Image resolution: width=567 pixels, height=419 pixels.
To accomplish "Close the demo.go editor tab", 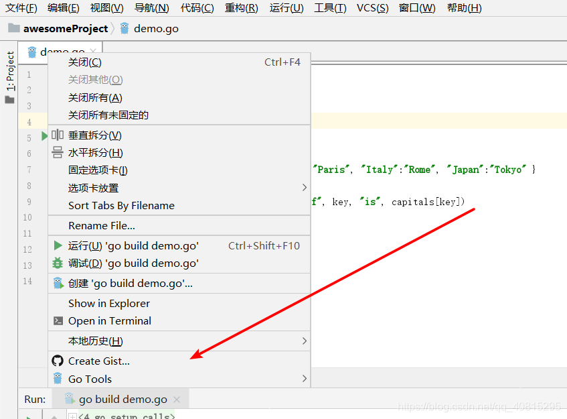I will pyautogui.click(x=93, y=51).
